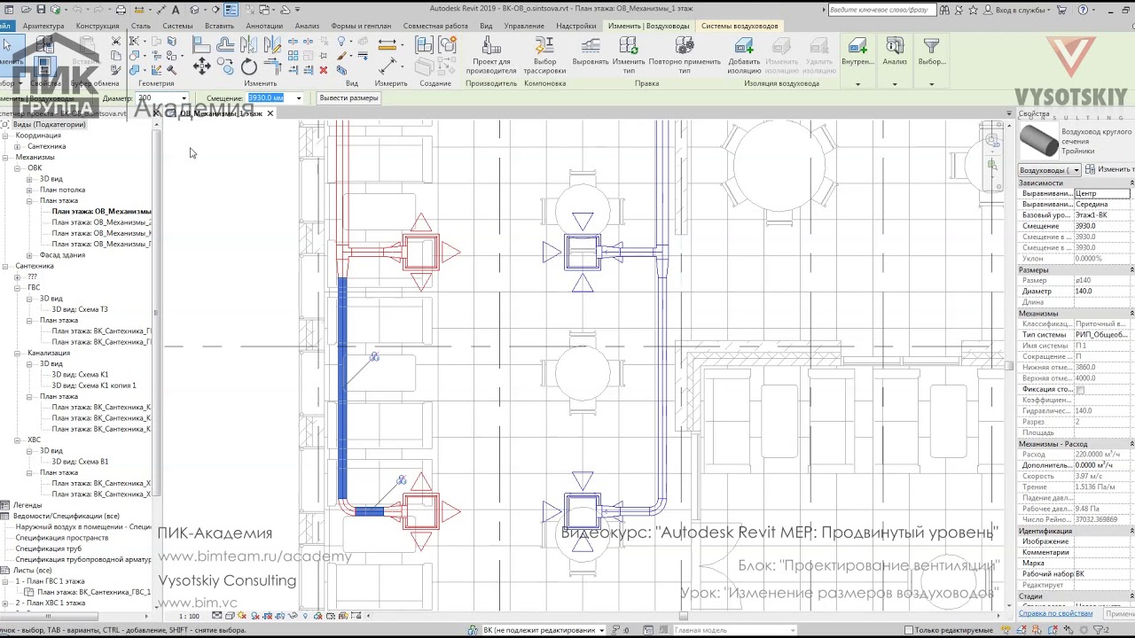Open the Аннотации ribbon tab
Image resolution: width=1135 pixels, height=638 pixels.
click(x=264, y=26)
